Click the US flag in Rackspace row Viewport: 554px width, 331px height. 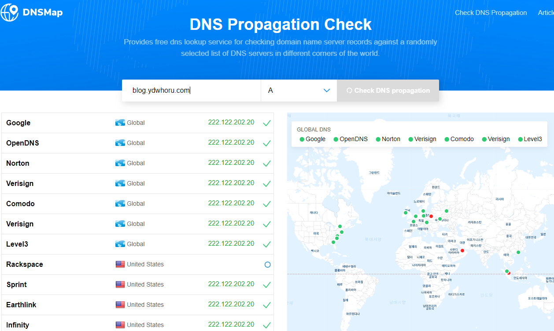click(x=120, y=264)
